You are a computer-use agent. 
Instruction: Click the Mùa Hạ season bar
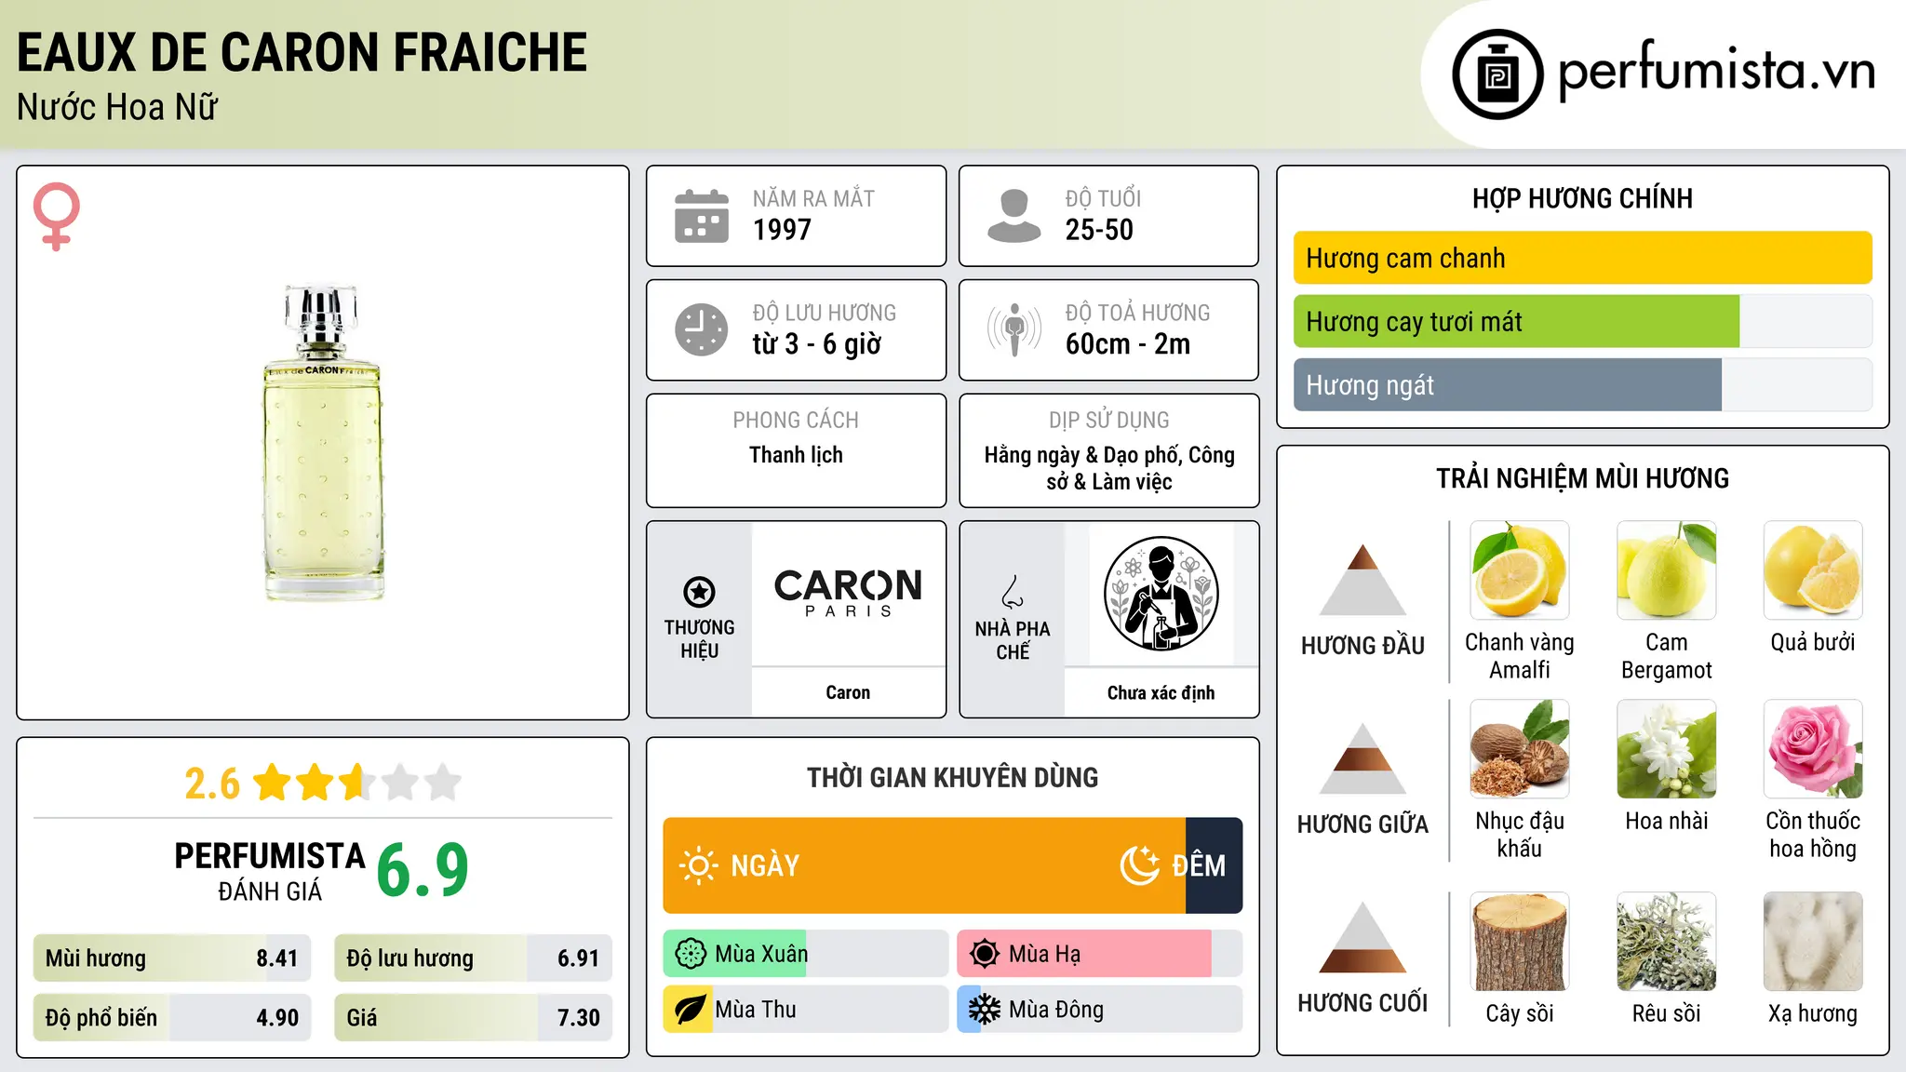point(1099,954)
